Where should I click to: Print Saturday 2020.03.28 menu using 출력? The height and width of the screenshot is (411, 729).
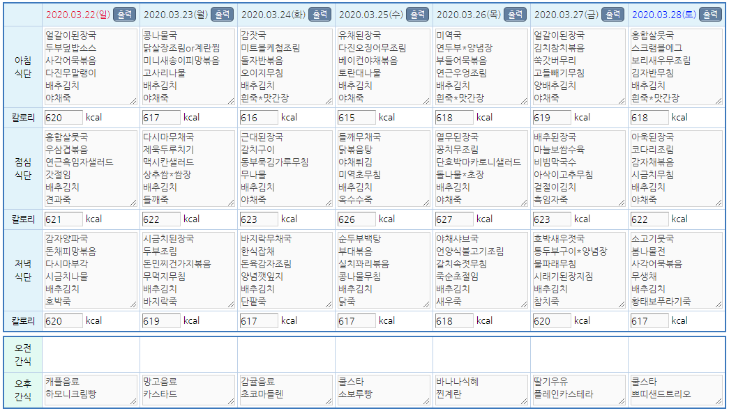tap(709, 15)
